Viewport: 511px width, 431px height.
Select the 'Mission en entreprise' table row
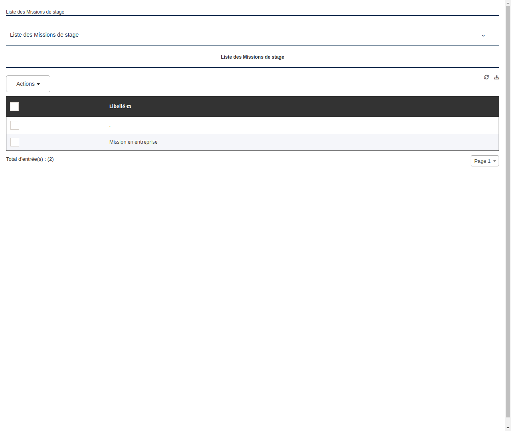pyautogui.click(x=133, y=142)
